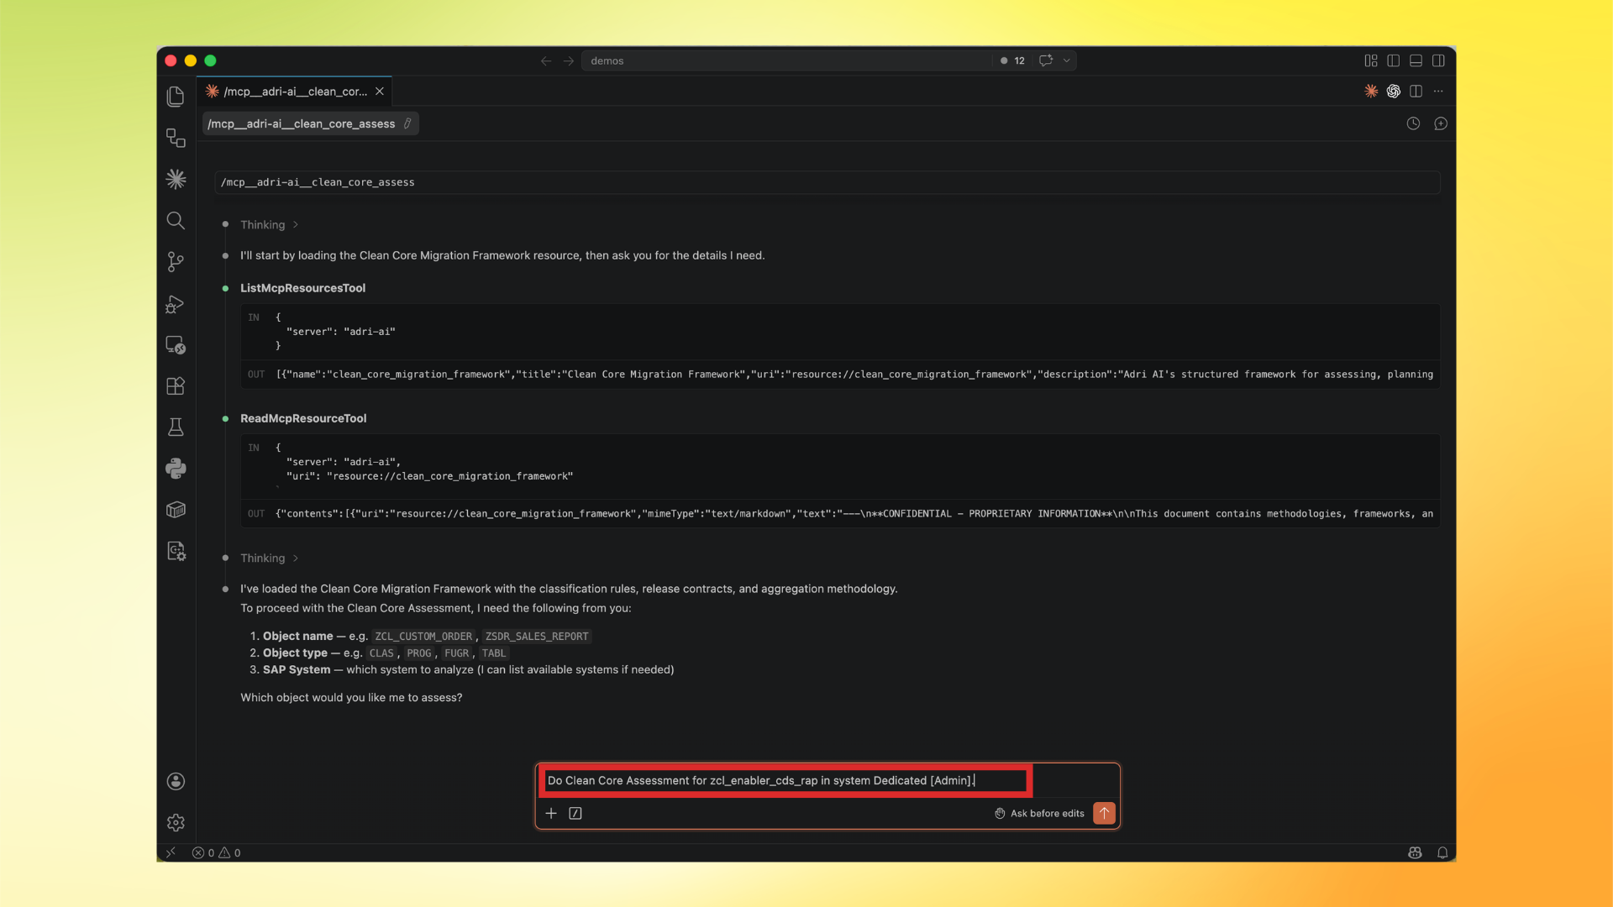The width and height of the screenshot is (1613, 907).
Task: Click the send arrow button
Action: click(x=1104, y=813)
